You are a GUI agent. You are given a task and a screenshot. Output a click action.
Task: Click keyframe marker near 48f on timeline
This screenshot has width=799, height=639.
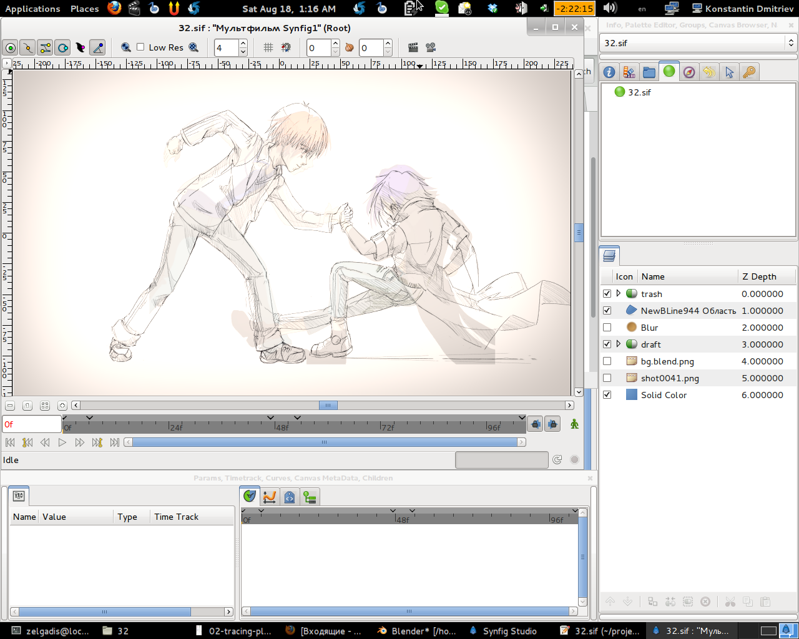point(270,417)
